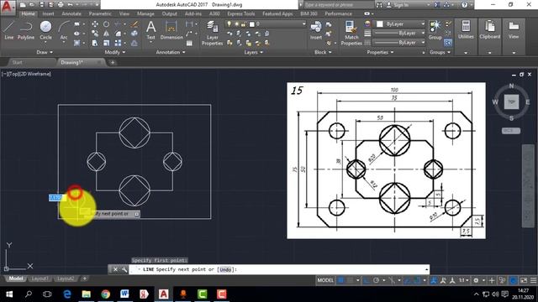Toggle the grid display in status bar
The image size is (538, 302).
tap(340, 280)
